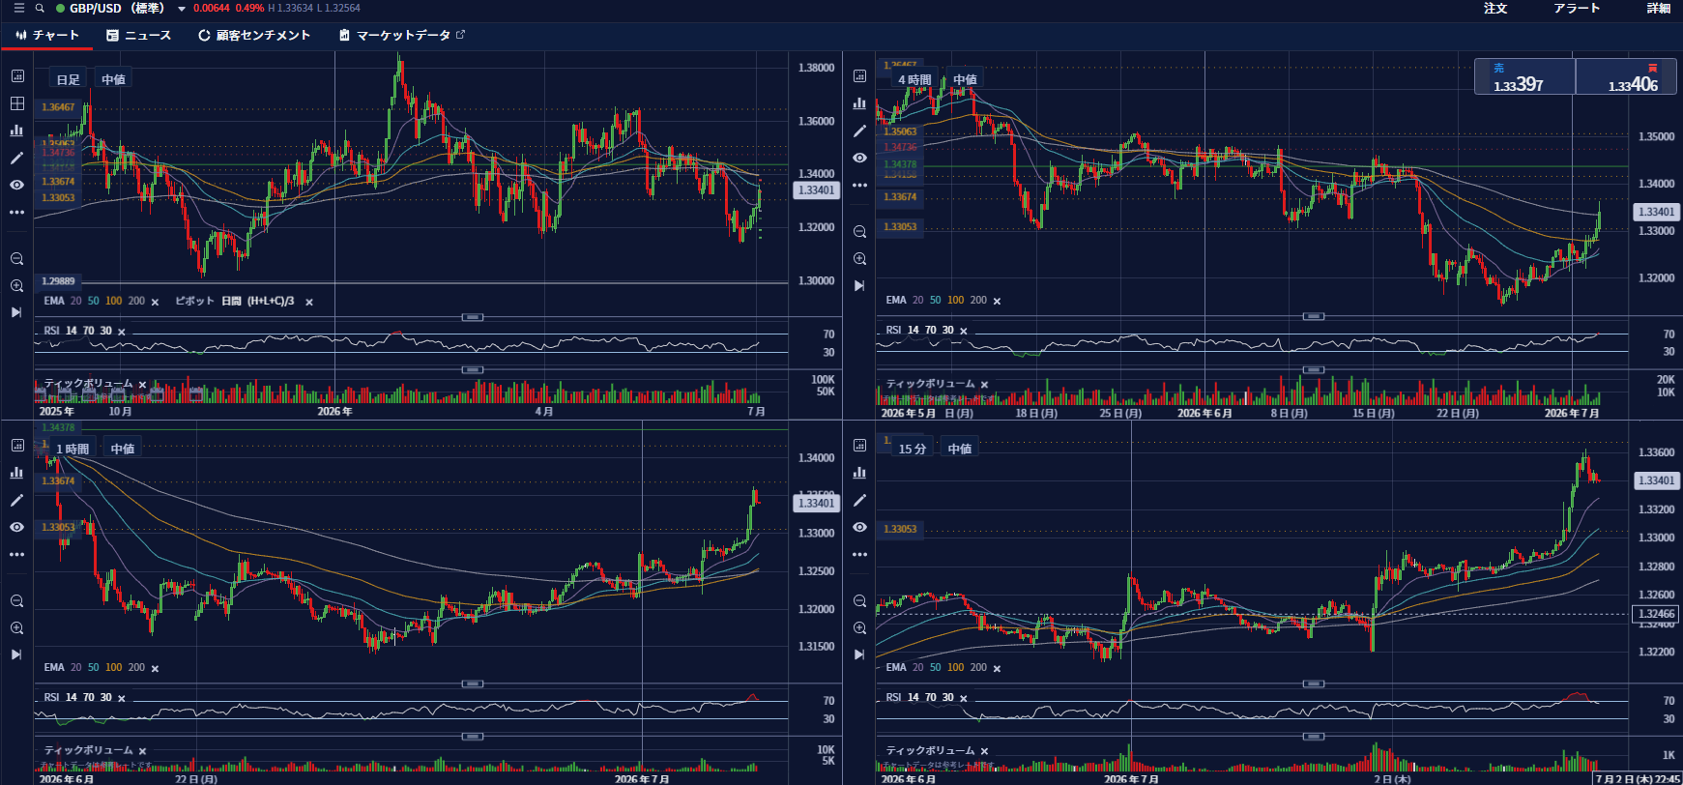
Task: Open the アラート menu
Action: [x=1577, y=8]
